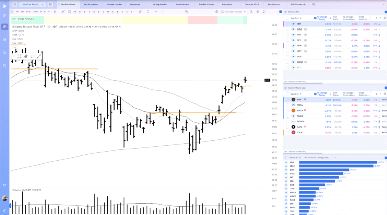387x215 pixels.
Task: Select the MSFT row in Liquid Mega Cap
Action: coord(335,100)
